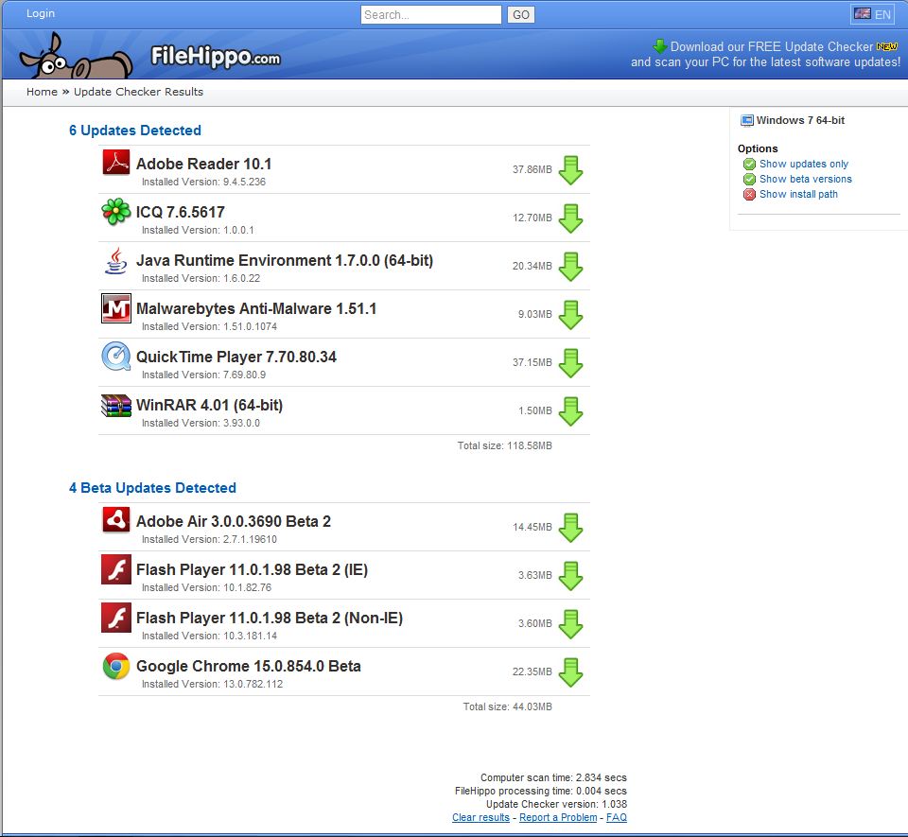
Task: Click Installed Version: 13.0.782.112 text
Action: coord(213,684)
